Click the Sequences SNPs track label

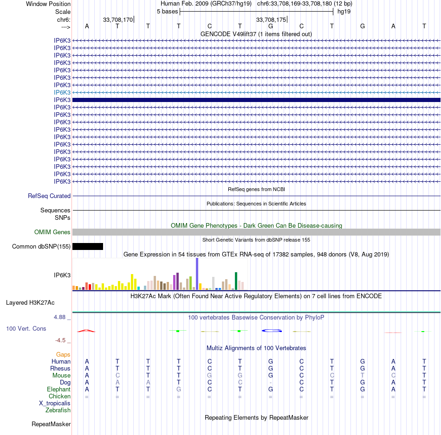[x=55, y=214]
